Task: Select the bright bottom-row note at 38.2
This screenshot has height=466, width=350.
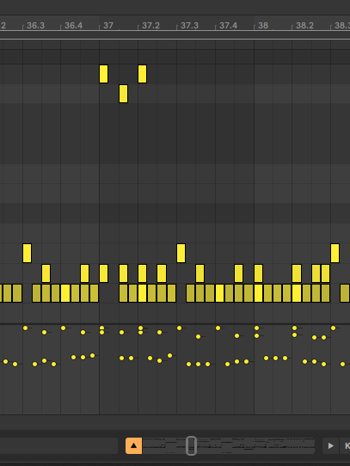Action: pyautogui.click(x=297, y=293)
